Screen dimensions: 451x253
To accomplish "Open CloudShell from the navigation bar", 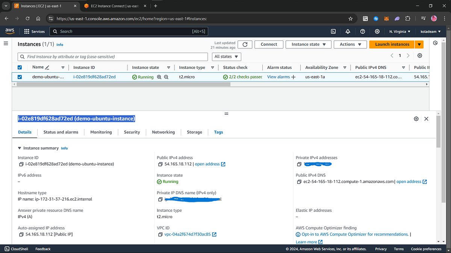I will tap(16, 249).
